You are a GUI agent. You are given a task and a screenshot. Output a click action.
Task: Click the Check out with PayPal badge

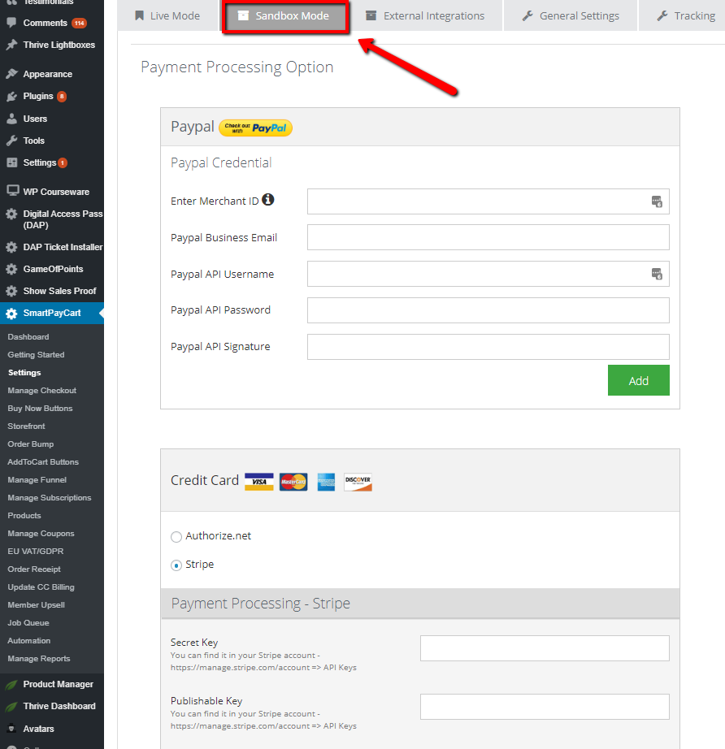(x=256, y=128)
